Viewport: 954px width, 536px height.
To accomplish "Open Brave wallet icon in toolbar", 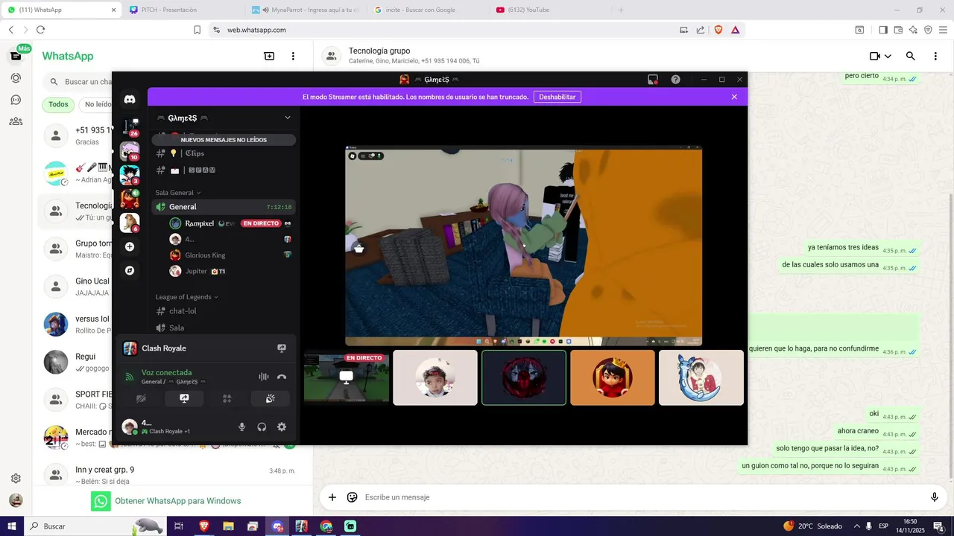I will [898, 30].
